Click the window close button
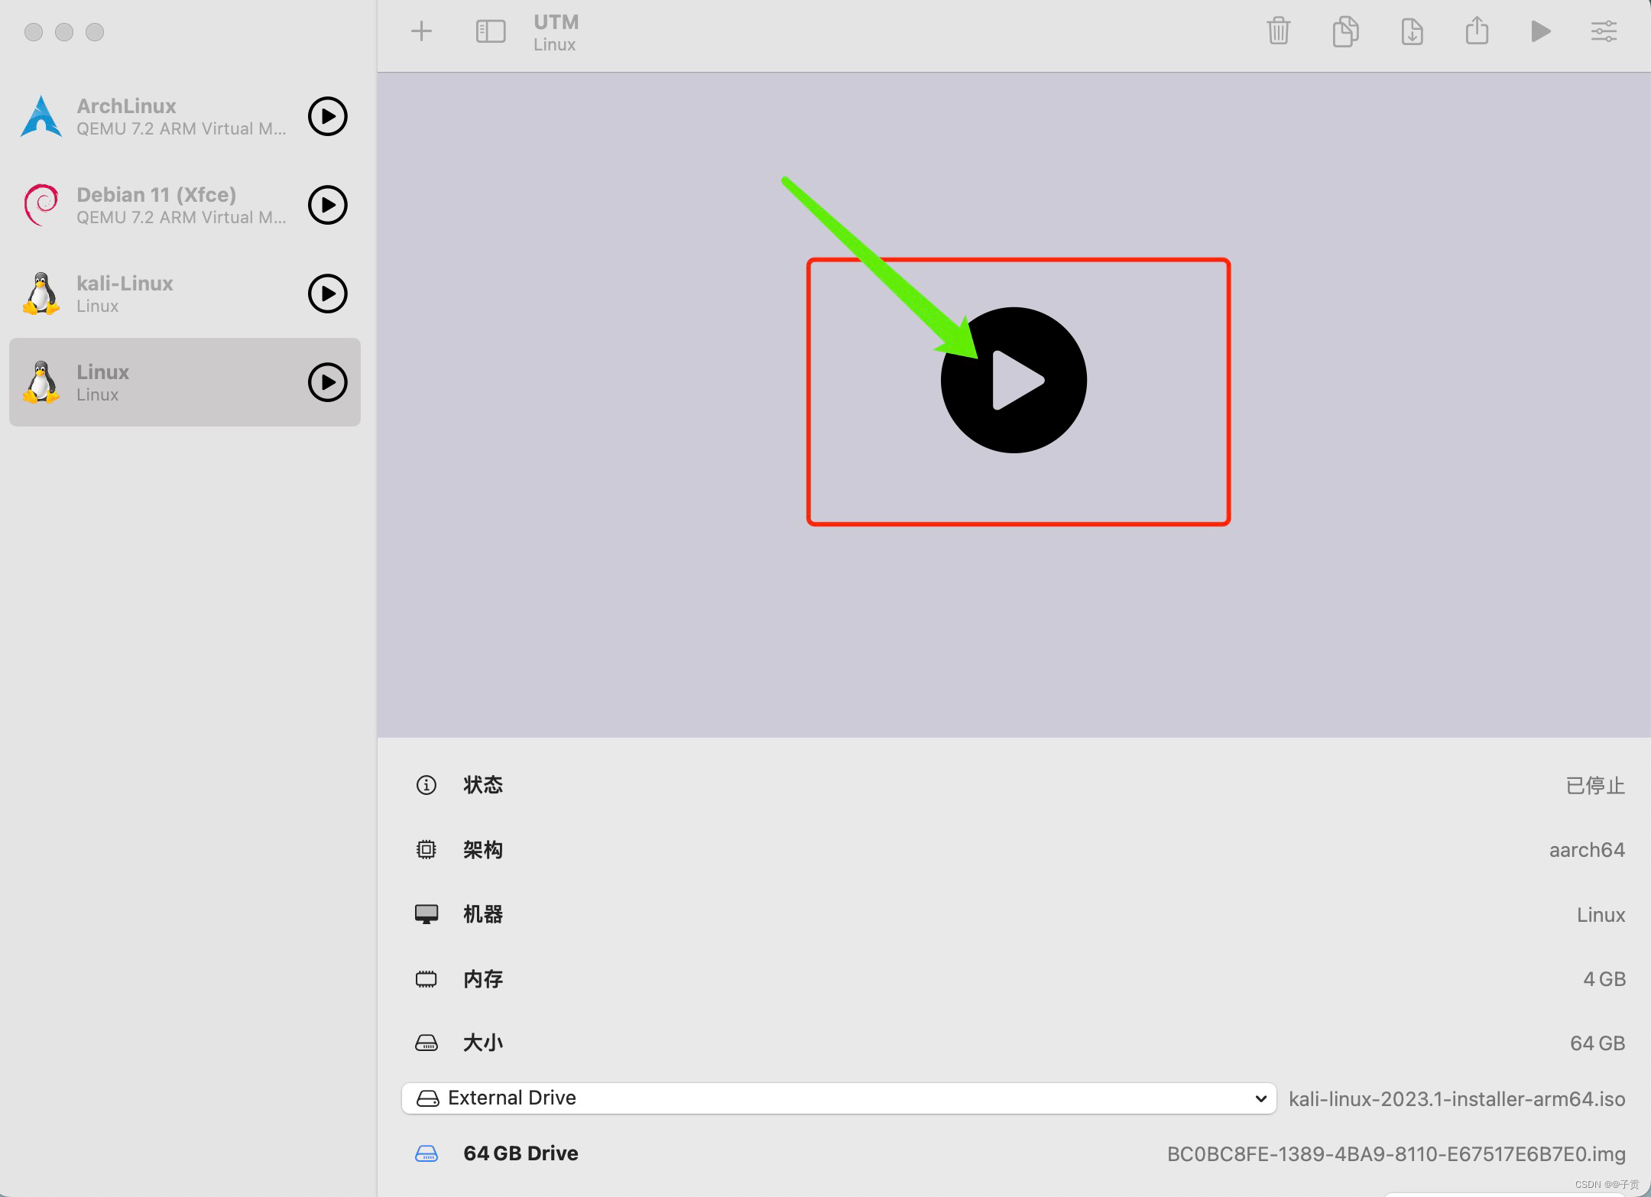Viewport: 1651px width, 1197px height. 34,32
